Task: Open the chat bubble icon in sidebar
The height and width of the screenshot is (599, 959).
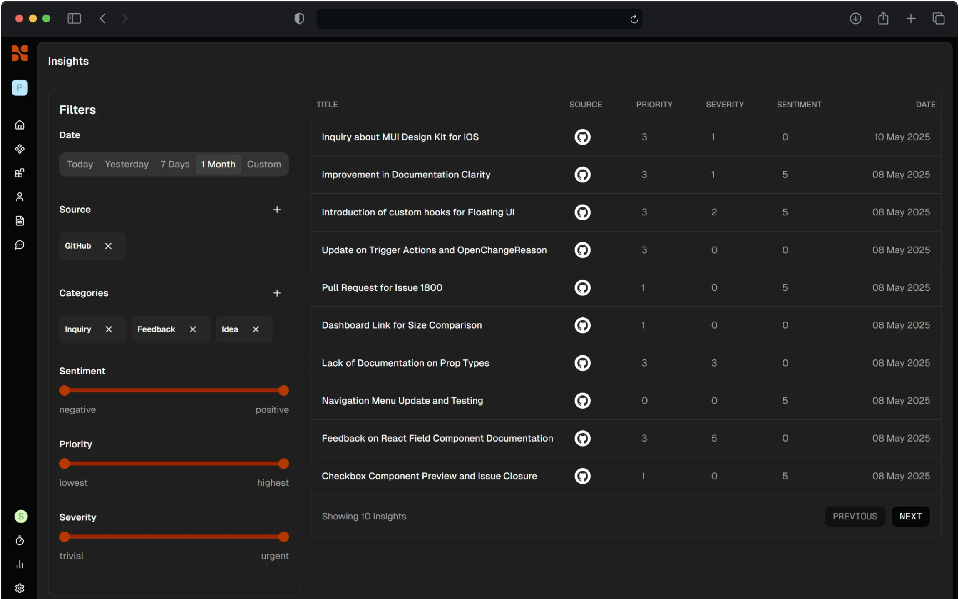Action: click(20, 245)
